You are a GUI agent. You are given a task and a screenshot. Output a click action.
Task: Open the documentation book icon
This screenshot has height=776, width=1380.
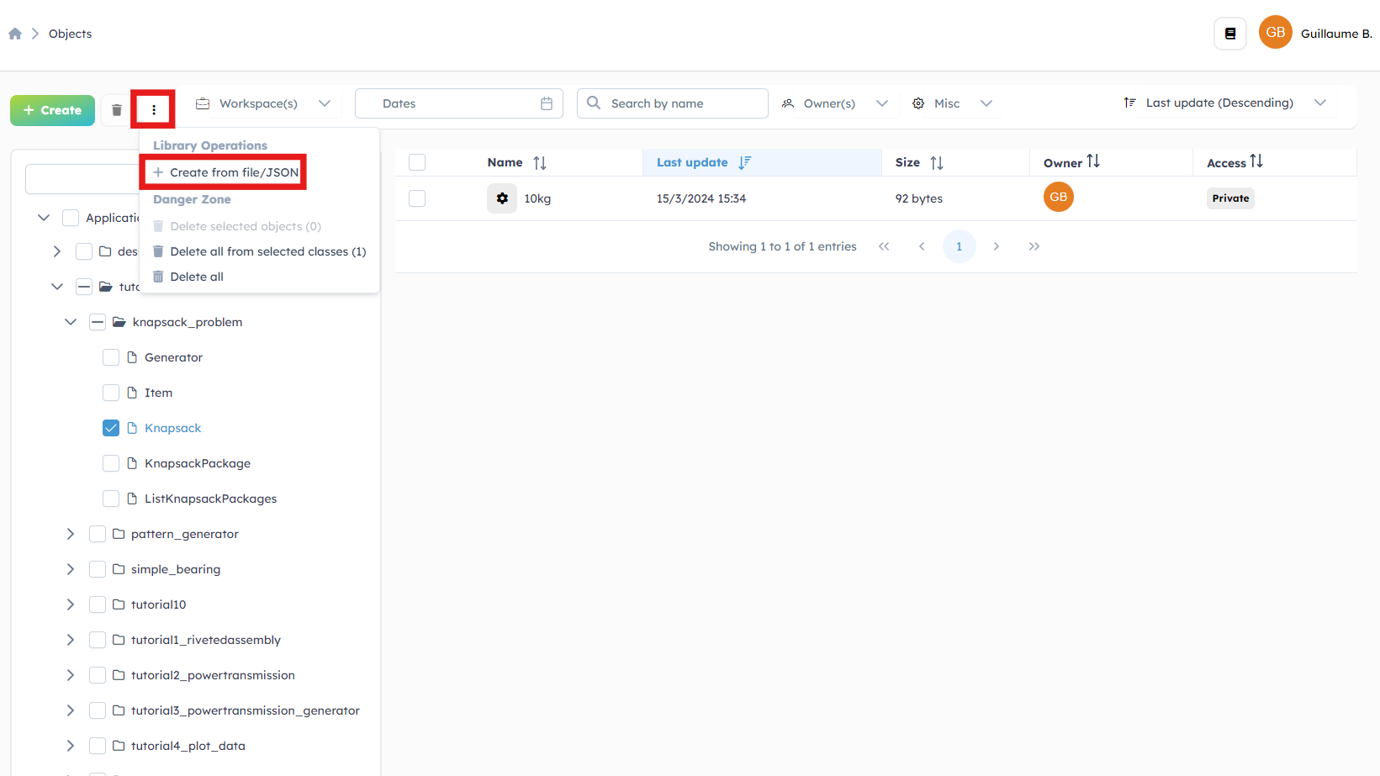[x=1229, y=34]
